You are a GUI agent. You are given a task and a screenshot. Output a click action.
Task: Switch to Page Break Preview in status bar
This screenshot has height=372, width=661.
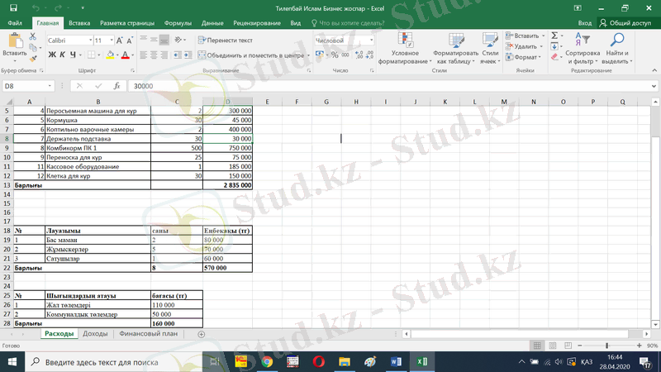tap(568, 346)
